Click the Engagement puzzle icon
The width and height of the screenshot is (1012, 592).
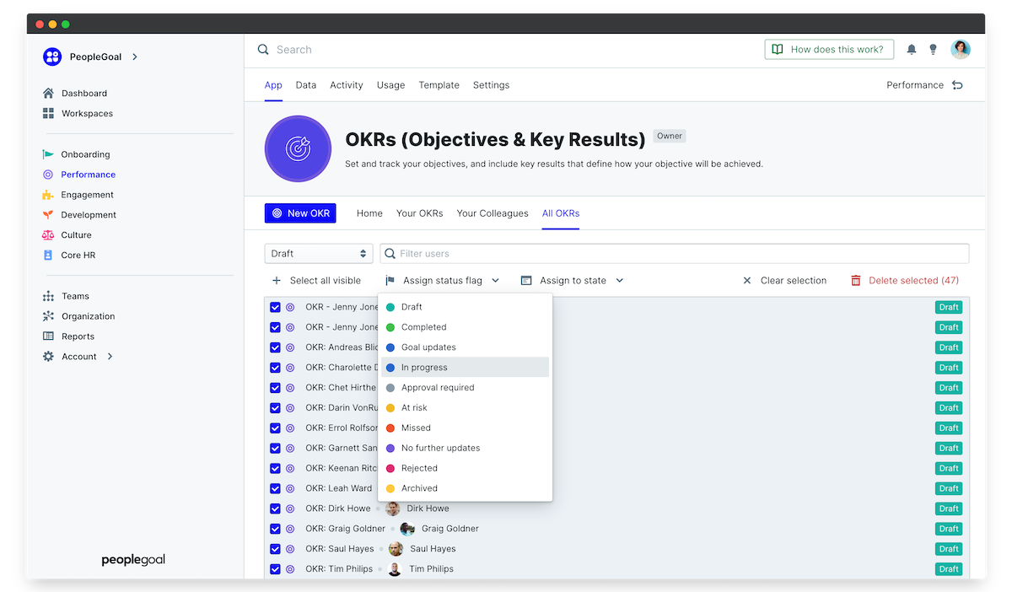coord(48,195)
